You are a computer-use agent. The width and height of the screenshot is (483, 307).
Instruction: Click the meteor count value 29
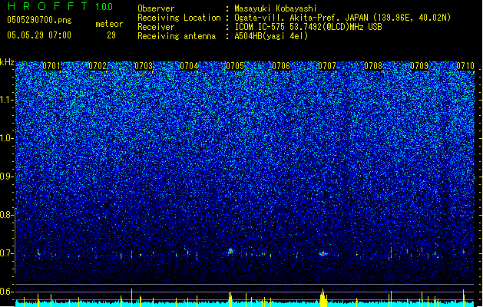tap(111, 35)
